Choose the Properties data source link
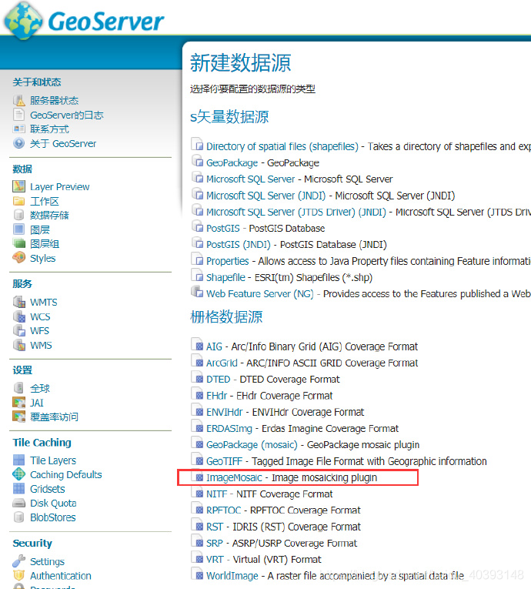531x589 pixels. coord(228,261)
